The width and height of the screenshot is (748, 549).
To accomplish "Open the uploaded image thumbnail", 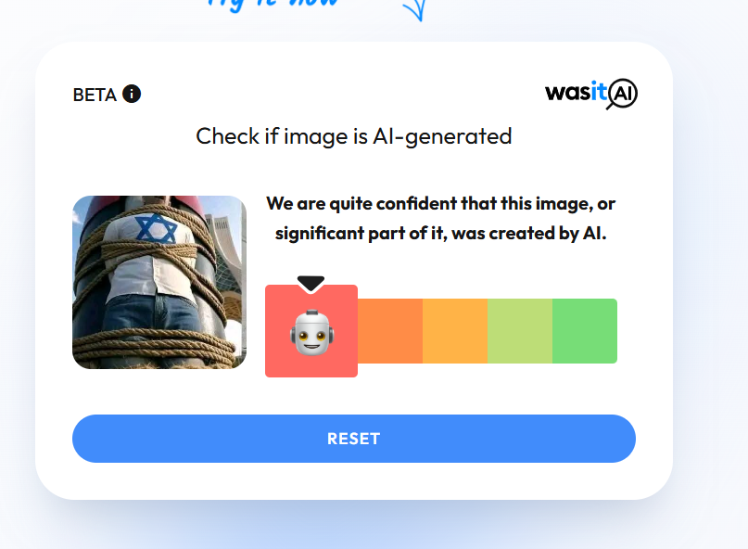I will [x=159, y=282].
